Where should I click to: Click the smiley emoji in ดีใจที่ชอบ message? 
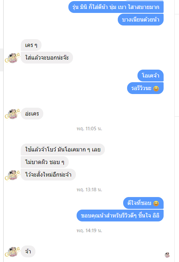click(x=156, y=203)
